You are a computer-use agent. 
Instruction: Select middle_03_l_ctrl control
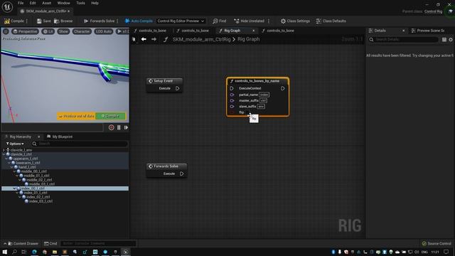42,184
